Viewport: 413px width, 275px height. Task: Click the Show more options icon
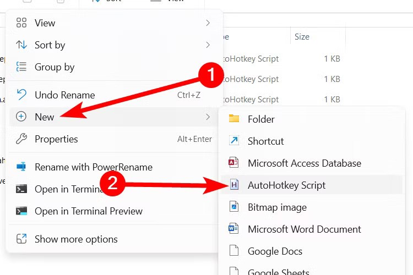point(21,239)
